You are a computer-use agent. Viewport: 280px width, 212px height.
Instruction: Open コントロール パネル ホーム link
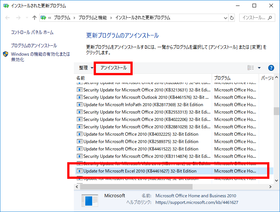pos(32,32)
